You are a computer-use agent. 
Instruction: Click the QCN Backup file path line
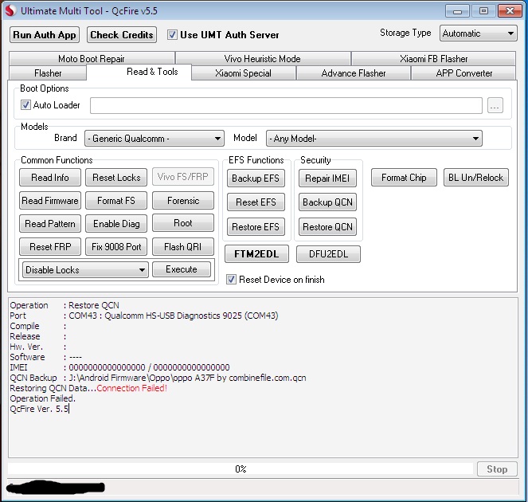tap(158, 378)
